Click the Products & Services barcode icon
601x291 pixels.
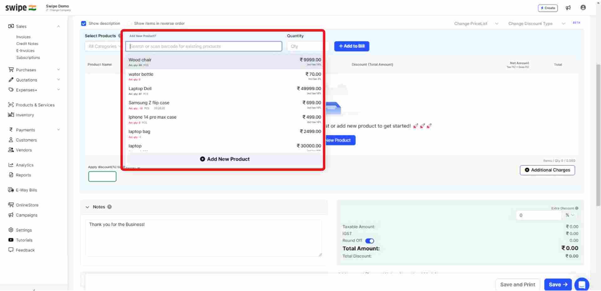click(x=11, y=105)
